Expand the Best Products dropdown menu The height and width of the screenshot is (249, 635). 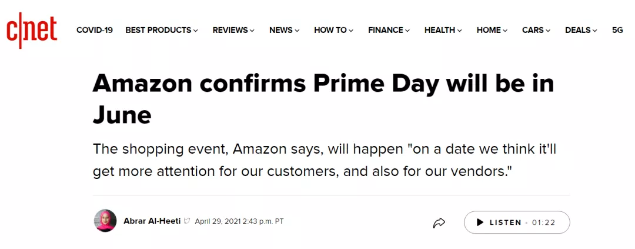[162, 31]
